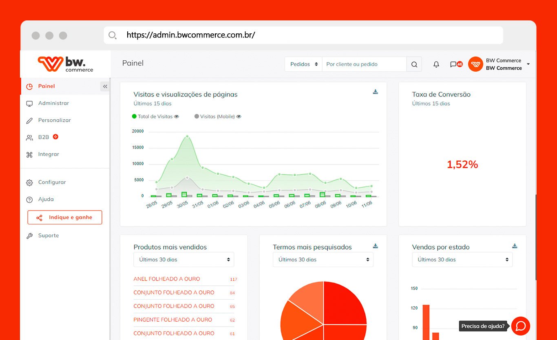Click the green Total de Visitas legend dot
The image size is (557, 340).
point(134,116)
